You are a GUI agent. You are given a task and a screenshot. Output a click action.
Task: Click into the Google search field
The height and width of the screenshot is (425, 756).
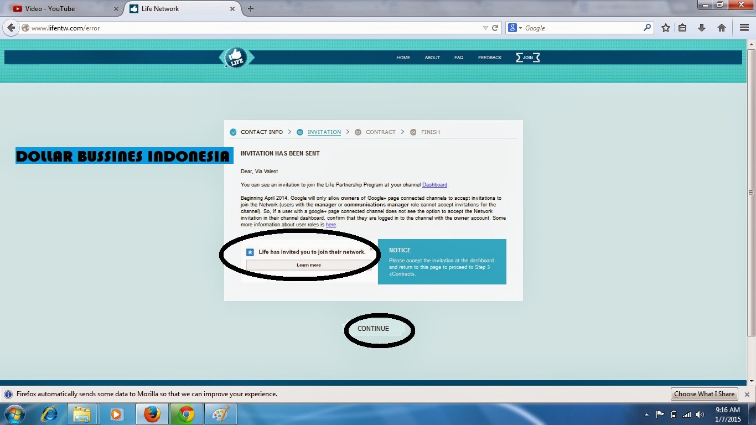583,28
